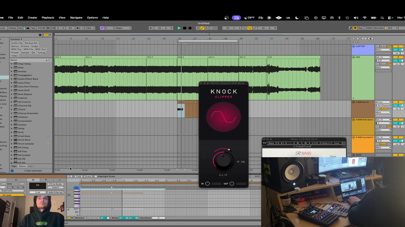Click the previous locator arrow icon
This screenshot has width=405, height=227.
pyautogui.click(x=354, y=42)
